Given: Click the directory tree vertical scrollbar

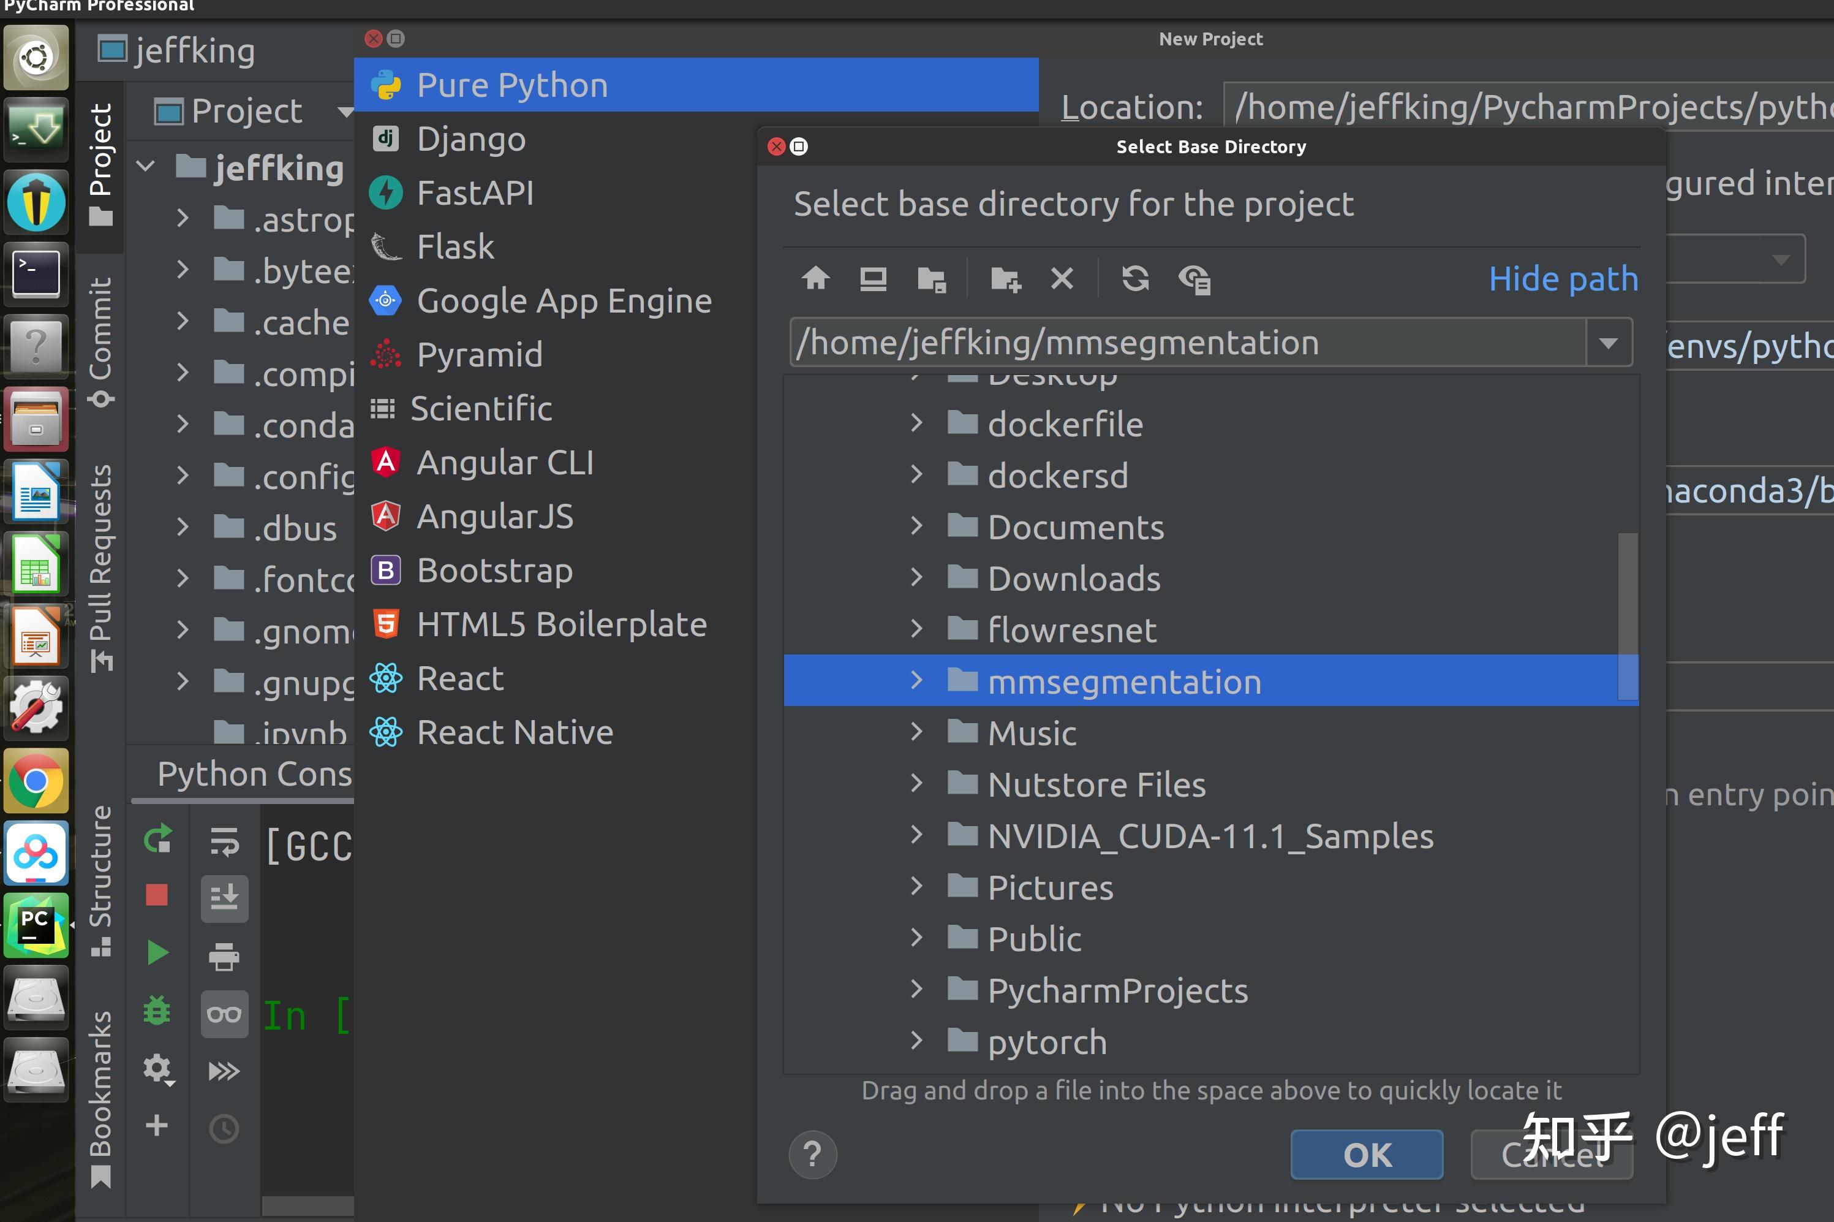Looking at the screenshot, I should point(1628,616).
